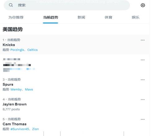Click the #Survivor45 hashtag link
Image resolution: width=155 pixels, height=136 pixels.
[x=20, y=129]
